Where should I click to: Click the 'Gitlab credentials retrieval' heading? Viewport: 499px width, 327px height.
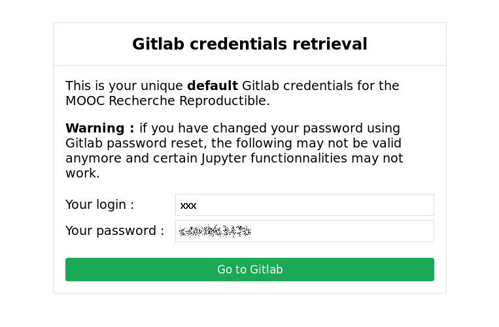(249, 44)
